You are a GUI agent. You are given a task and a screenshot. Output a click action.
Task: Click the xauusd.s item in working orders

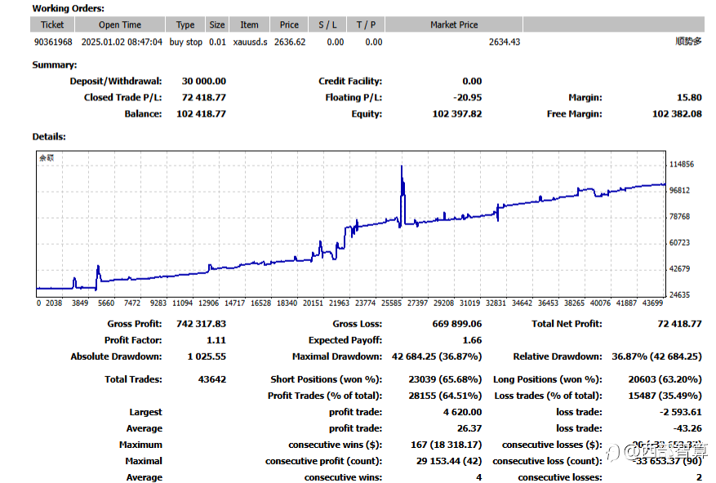249,42
